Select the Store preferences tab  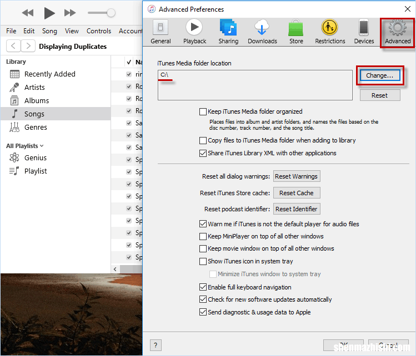(x=296, y=32)
